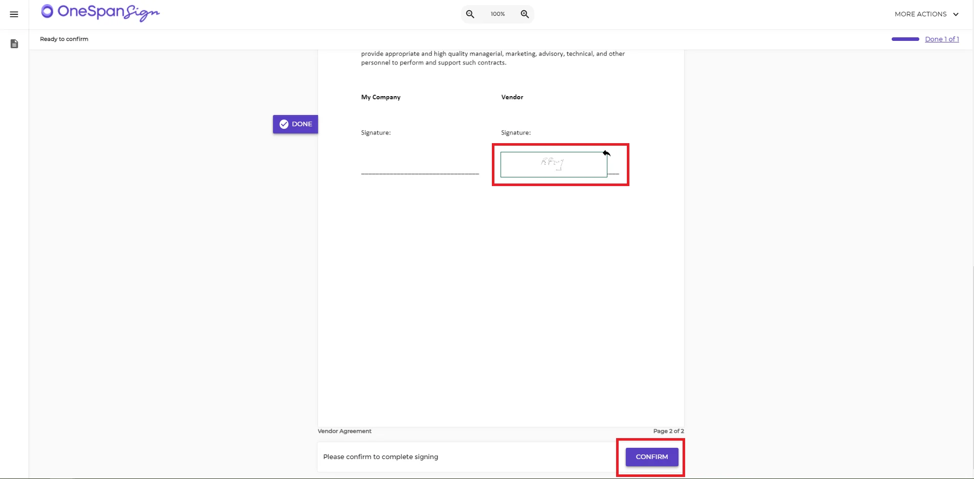The width and height of the screenshot is (974, 479).
Task: Click the 'My Company' heading
Action: tap(381, 97)
